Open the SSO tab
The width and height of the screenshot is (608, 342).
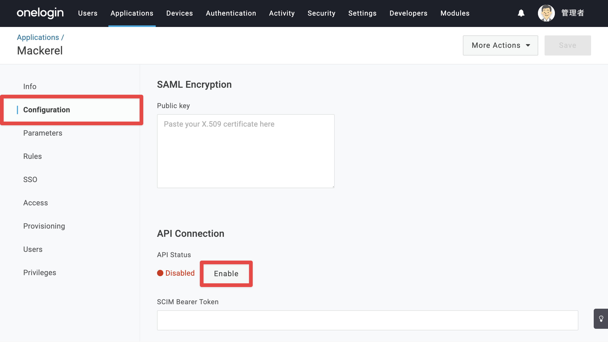click(30, 179)
